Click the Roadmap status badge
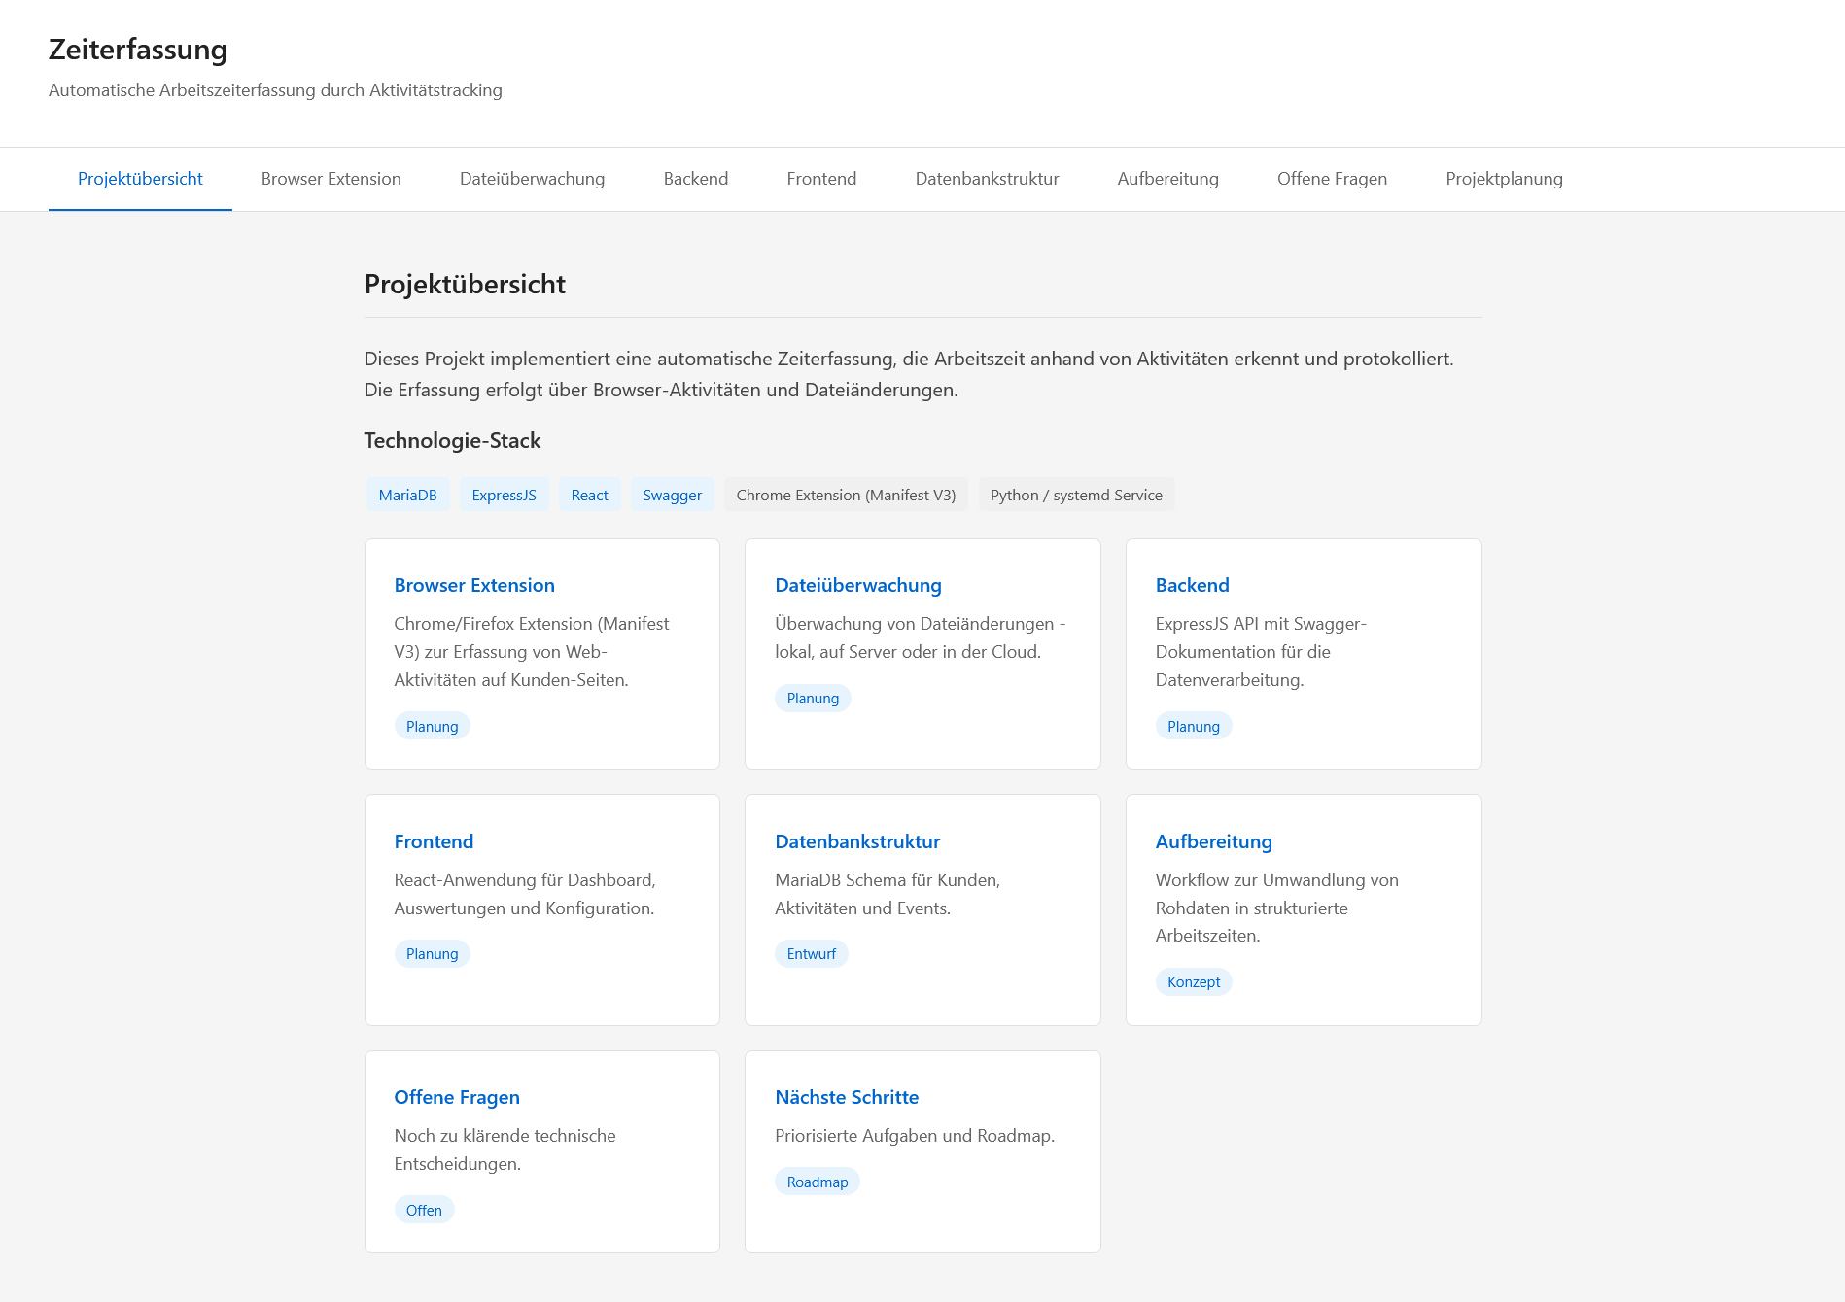 tap(817, 1182)
